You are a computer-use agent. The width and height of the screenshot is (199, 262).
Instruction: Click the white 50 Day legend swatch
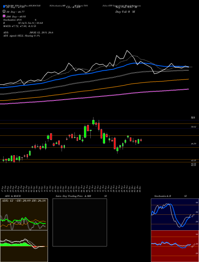tap(4, 12)
